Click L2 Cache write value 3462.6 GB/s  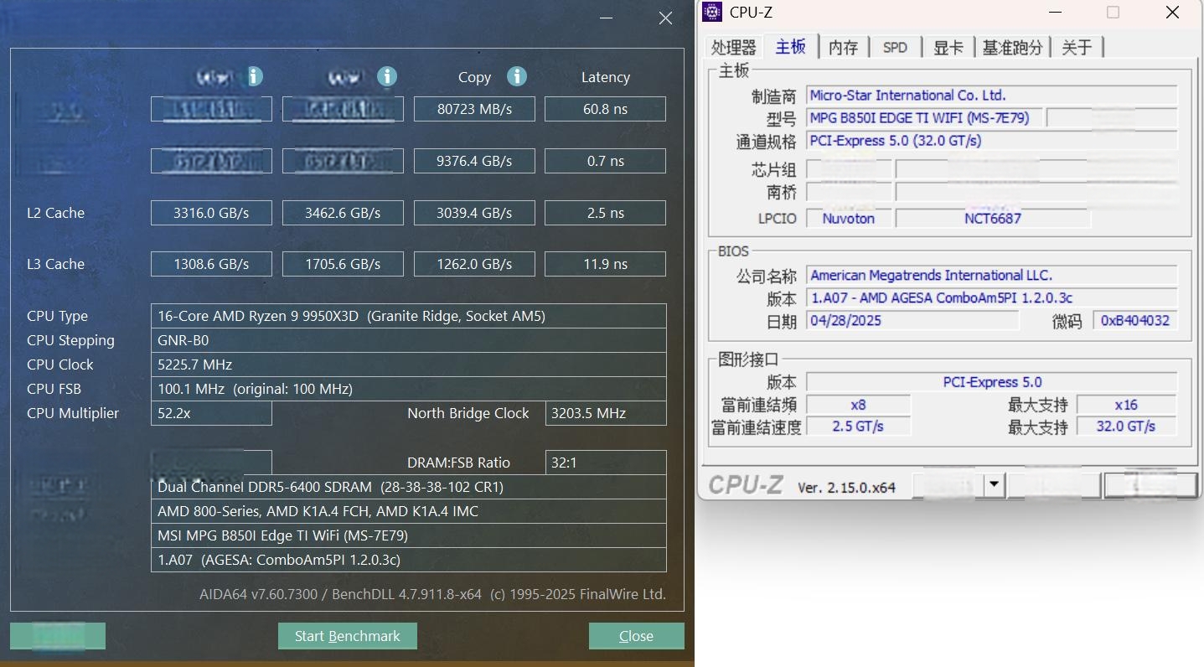343,213
